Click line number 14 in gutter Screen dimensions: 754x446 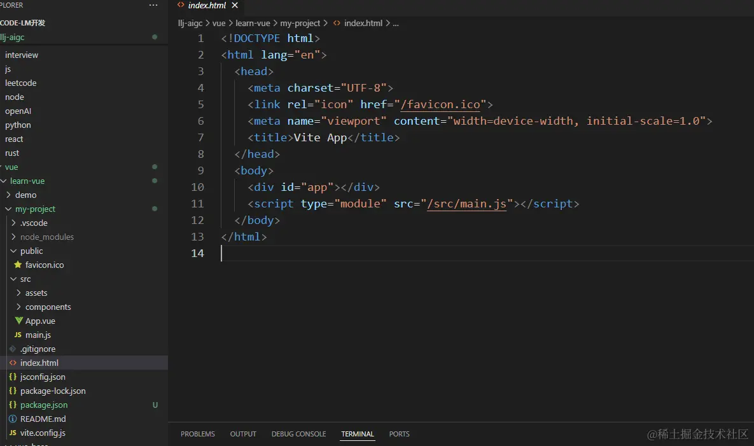point(197,253)
